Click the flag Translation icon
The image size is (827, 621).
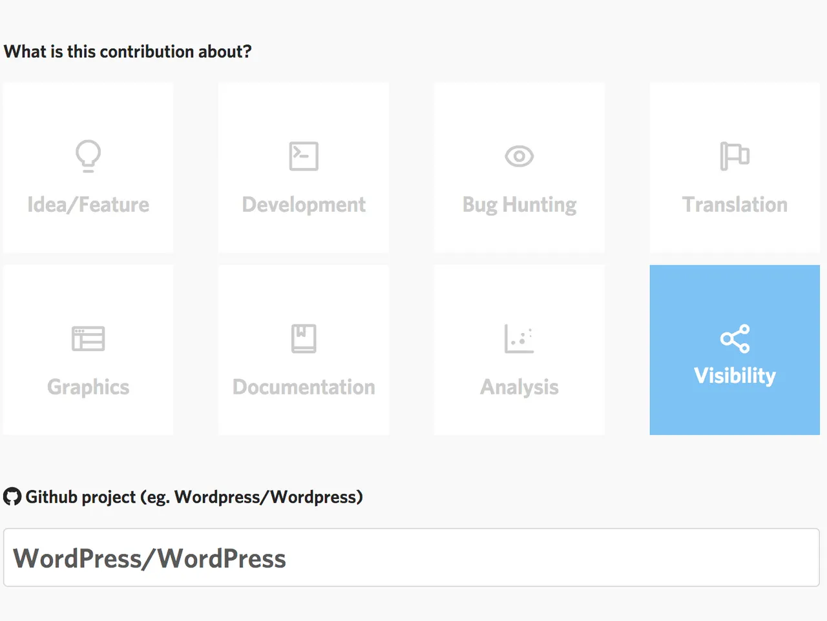pos(735,156)
